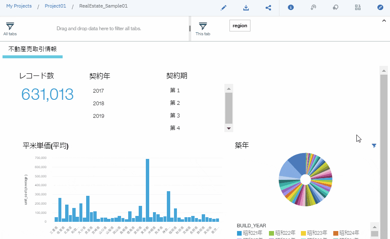Select 第 2 in 契約期 list

point(175,103)
